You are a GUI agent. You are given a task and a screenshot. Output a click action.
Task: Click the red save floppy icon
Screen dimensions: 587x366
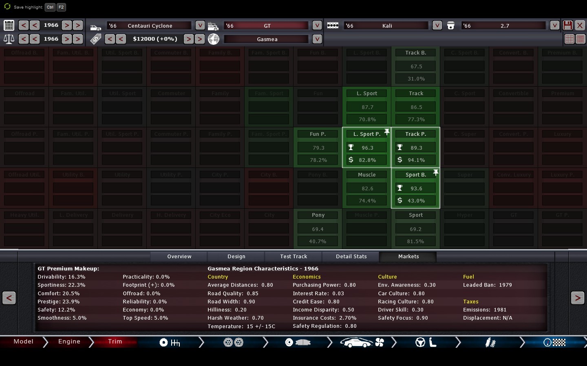click(x=567, y=25)
